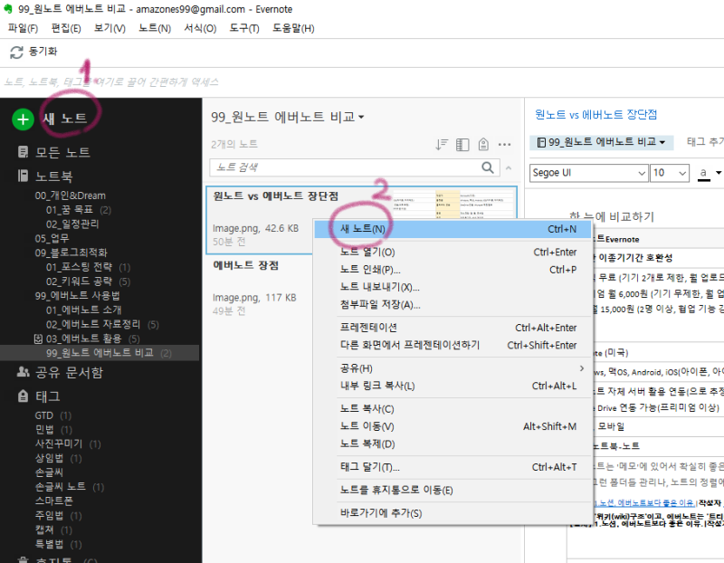Click the All Notes icon in sidebar
The image size is (724, 563).
(23, 152)
